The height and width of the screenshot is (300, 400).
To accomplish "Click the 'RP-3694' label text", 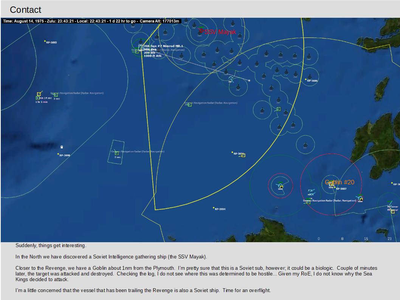I will click(x=220, y=209).
